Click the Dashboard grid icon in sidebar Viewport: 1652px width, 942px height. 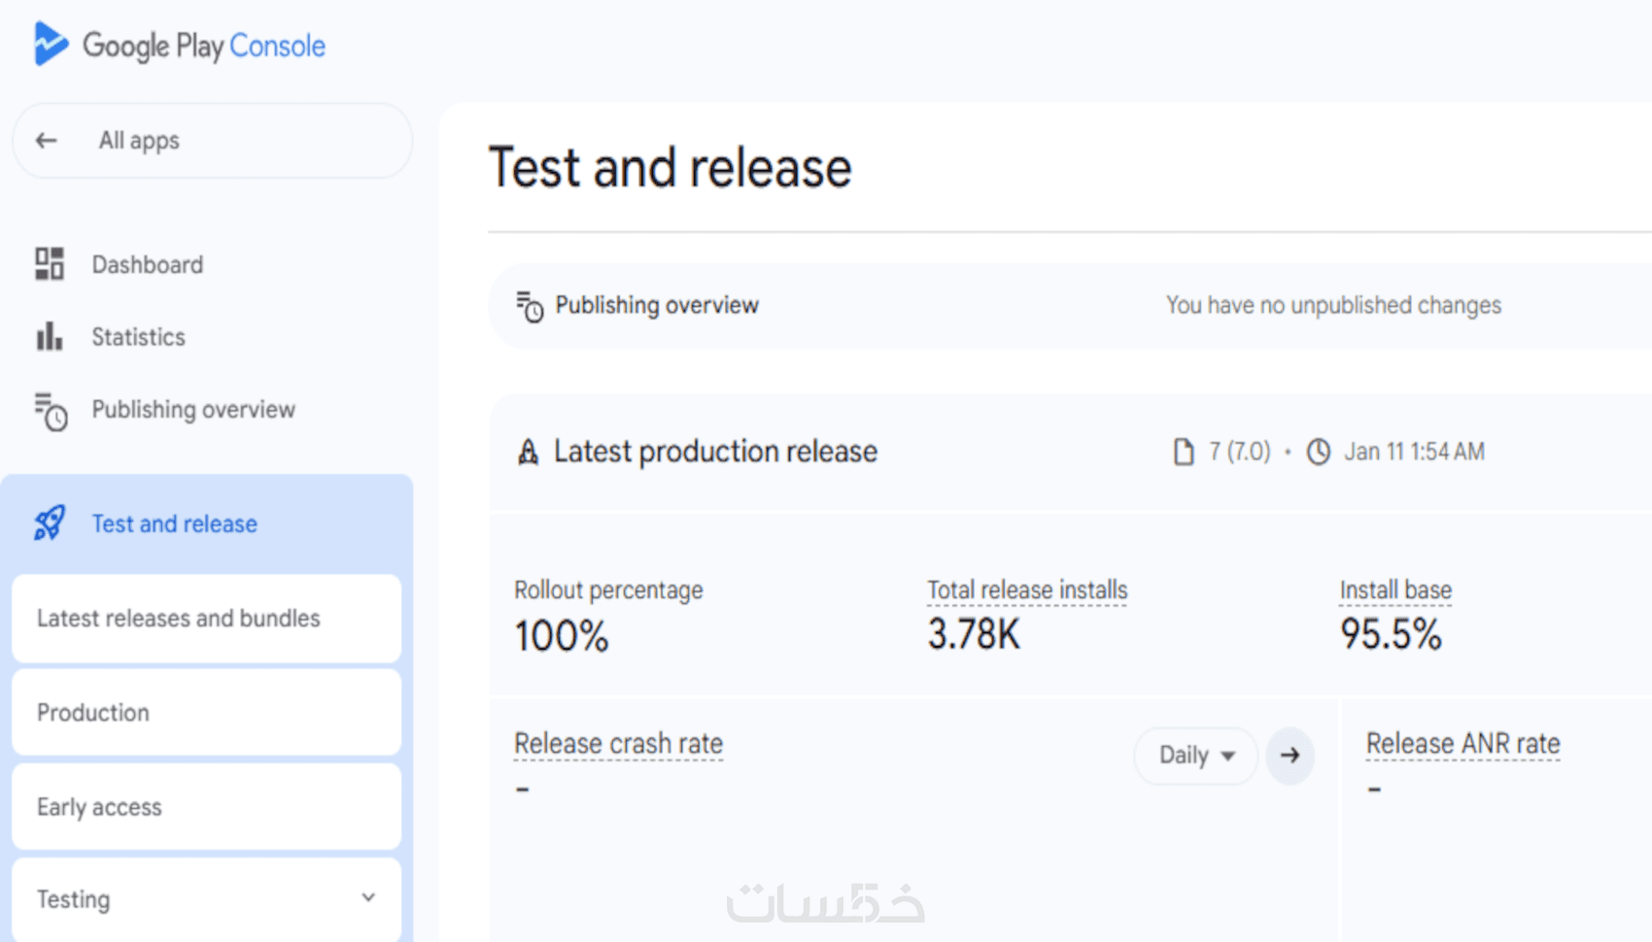(x=50, y=264)
